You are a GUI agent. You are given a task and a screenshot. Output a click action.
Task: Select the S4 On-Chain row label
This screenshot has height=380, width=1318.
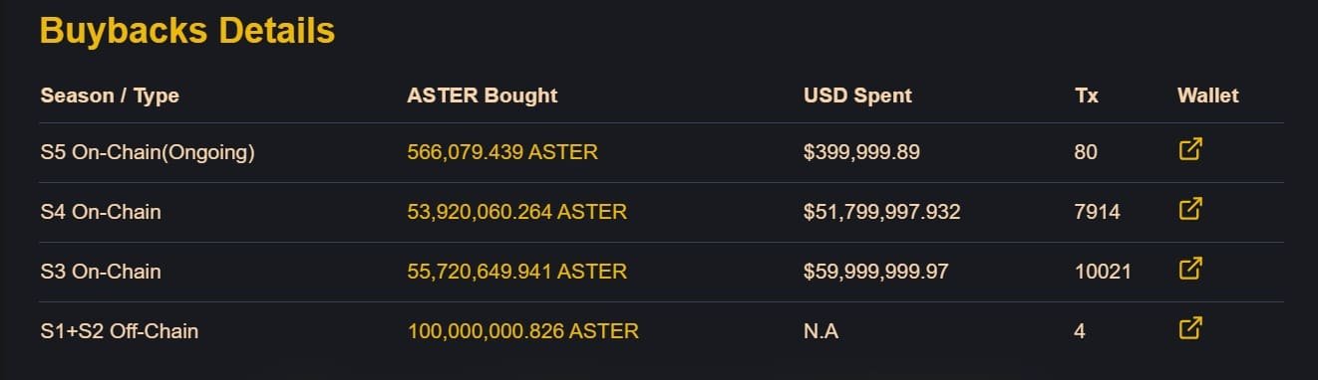[101, 212]
